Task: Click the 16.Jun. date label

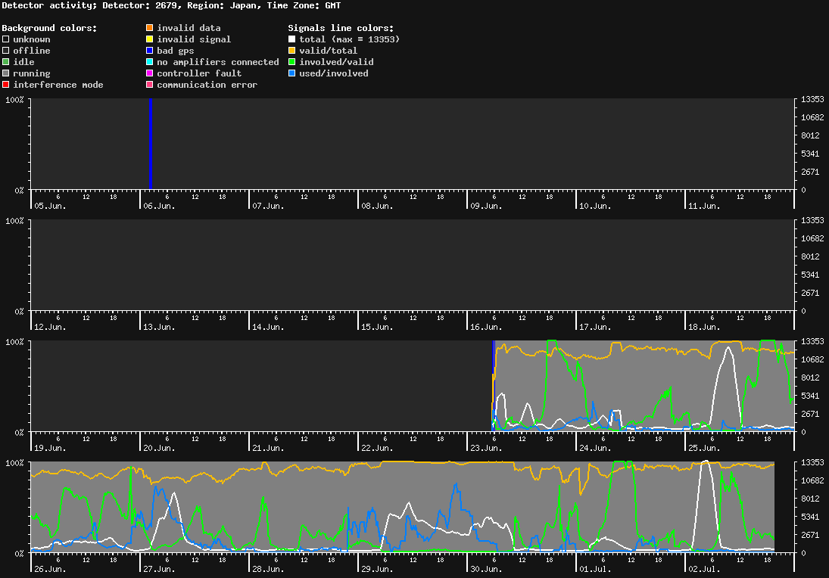Action: tap(486, 327)
